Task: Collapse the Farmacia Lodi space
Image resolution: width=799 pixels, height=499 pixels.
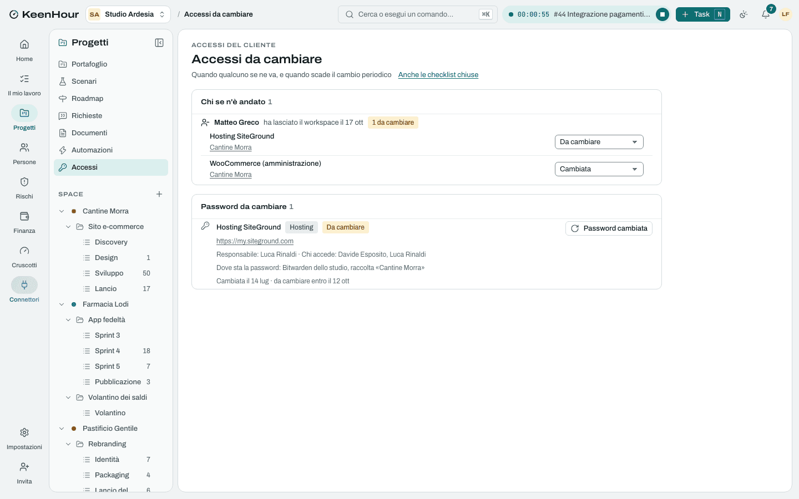Action: pos(62,304)
